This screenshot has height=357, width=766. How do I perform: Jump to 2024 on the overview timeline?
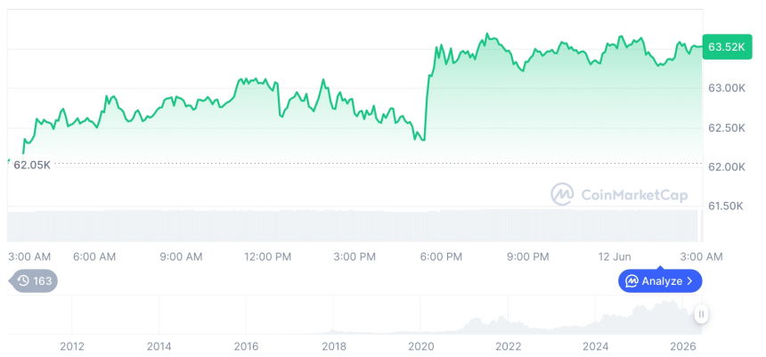(596, 346)
